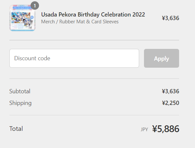Viewport: 195px width, 148px height.
Task: Click the divider line above the Total row
Action: [x=94, y=115]
